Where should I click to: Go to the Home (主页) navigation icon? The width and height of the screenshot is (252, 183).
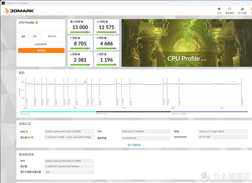coord(219,10)
